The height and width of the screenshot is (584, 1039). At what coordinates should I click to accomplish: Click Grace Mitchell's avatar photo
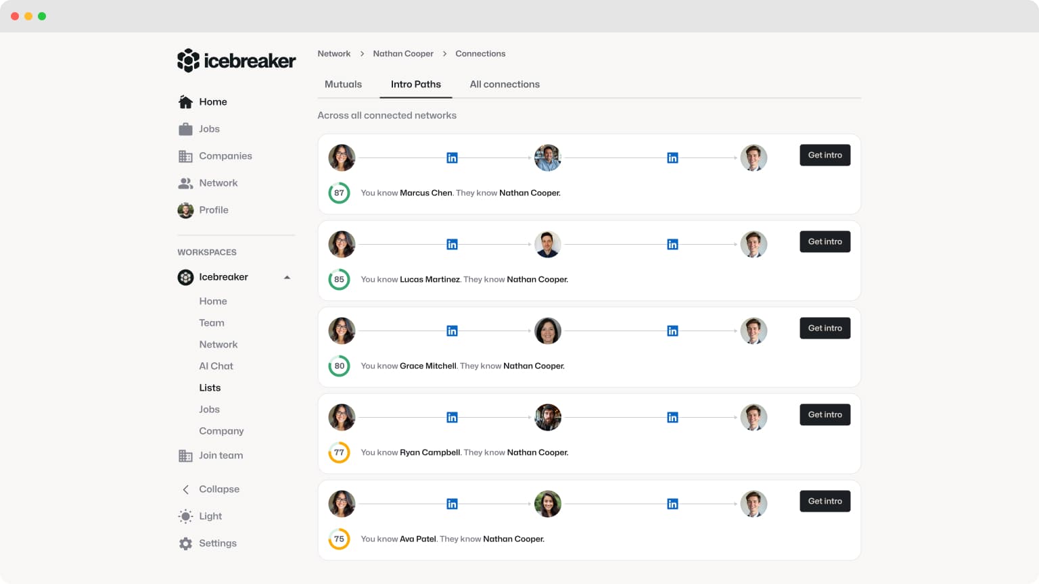pyautogui.click(x=548, y=331)
